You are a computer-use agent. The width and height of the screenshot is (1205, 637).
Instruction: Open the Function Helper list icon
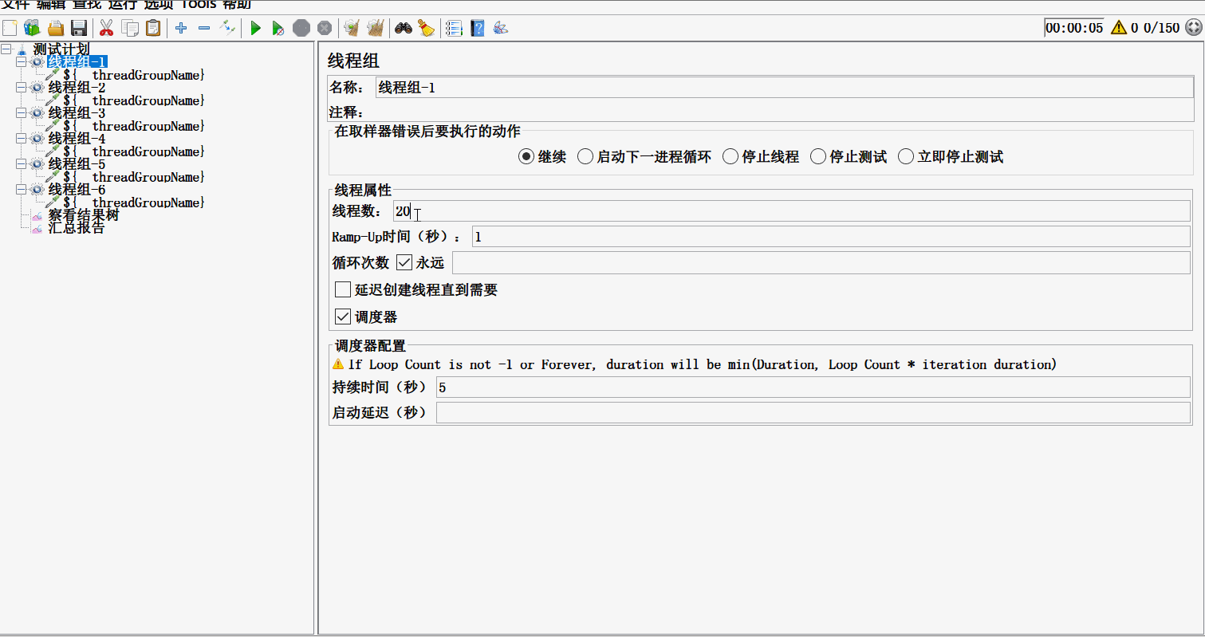(x=454, y=29)
